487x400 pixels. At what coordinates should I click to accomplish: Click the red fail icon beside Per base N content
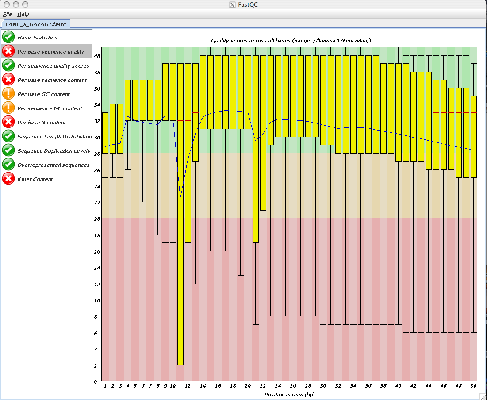(8, 122)
